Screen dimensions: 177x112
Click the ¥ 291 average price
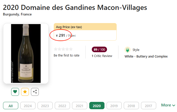point(61,35)
